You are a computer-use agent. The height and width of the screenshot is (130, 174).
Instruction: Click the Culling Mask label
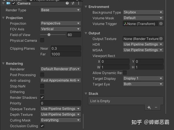(x=20, y=120)
